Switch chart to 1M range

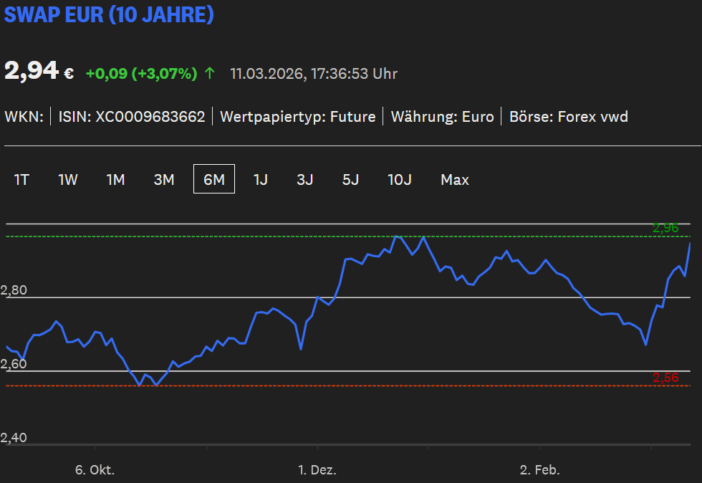tap(115, 179)
